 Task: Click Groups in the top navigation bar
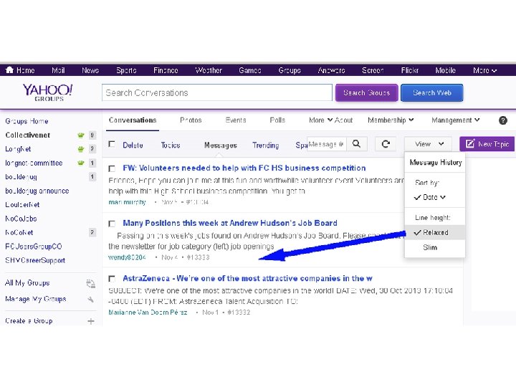(290, 70)
